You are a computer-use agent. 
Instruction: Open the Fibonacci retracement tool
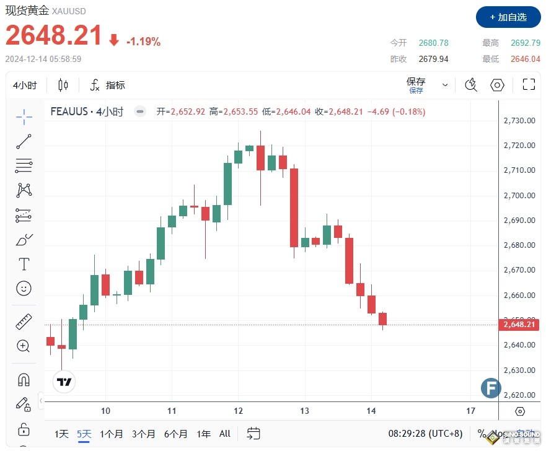pyautogui.click(x=24, y=165)
